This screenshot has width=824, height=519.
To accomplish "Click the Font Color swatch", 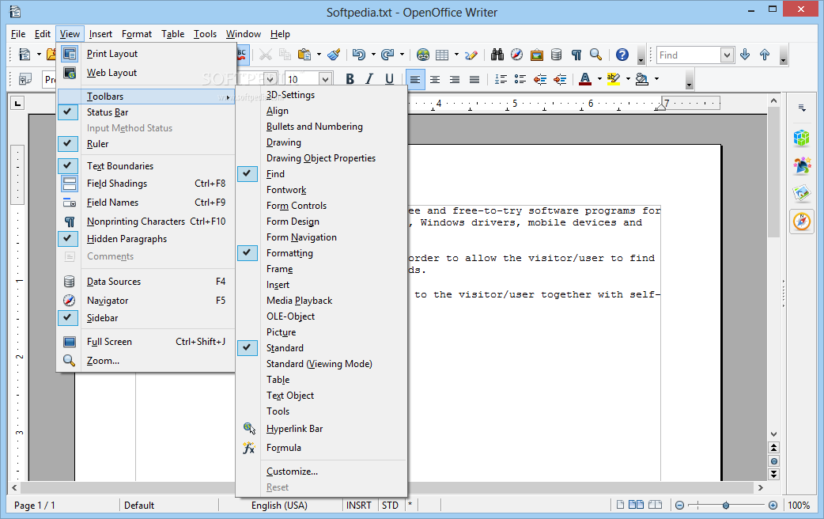I will click(x=585, y=79).
